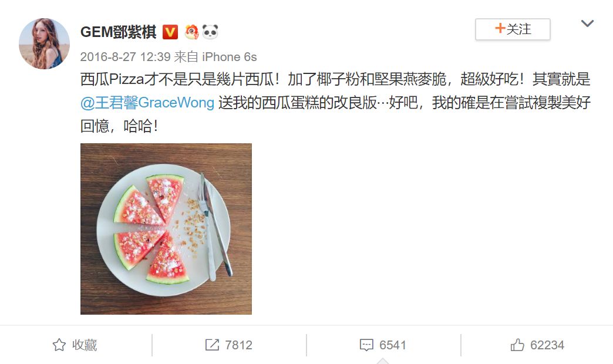Open comments via the speech bubble icon
Viewport: 613px width, 364px height.
click(366, 345)
